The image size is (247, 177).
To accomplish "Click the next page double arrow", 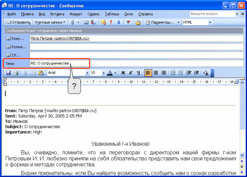I will (x=242, y=172).
